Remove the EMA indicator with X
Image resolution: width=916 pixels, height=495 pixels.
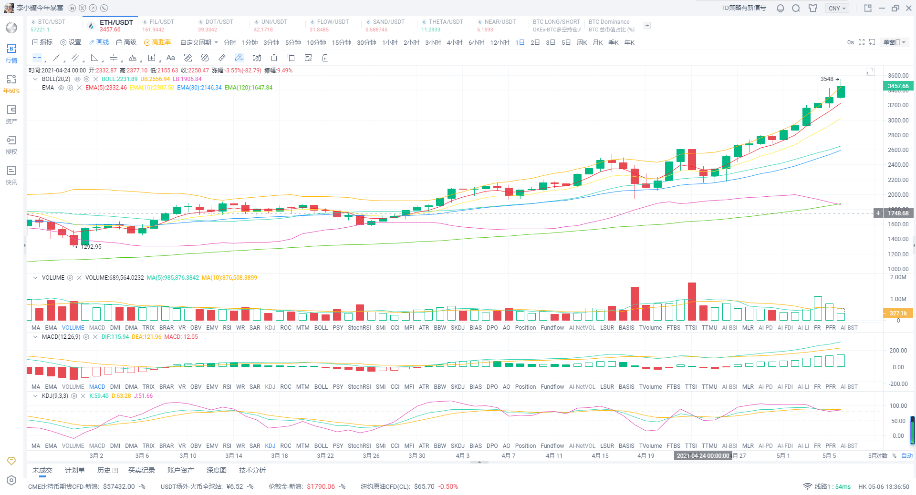coord(79,88)
